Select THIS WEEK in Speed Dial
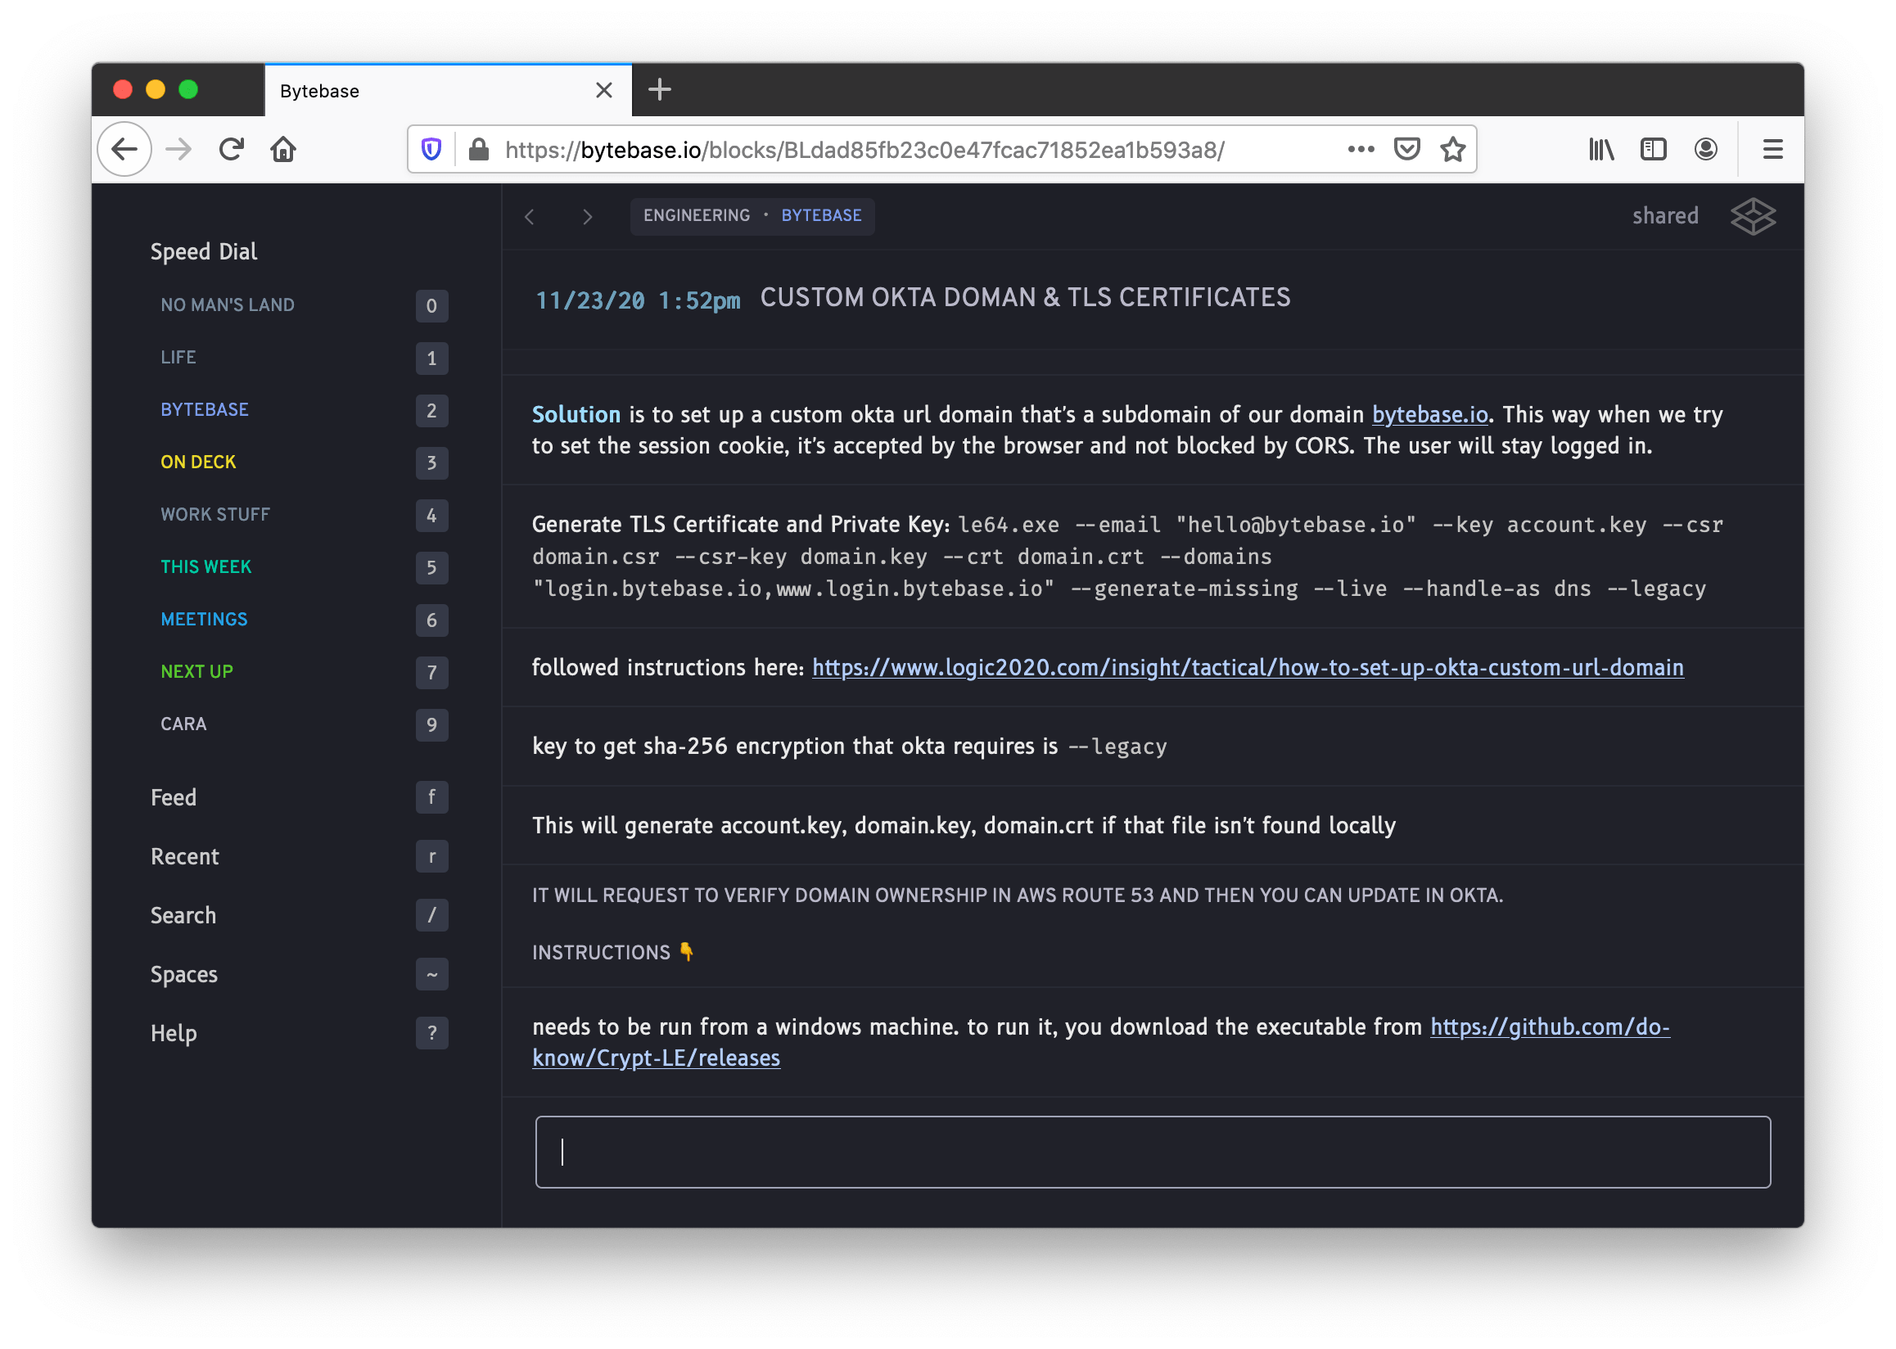 [206, 566]
